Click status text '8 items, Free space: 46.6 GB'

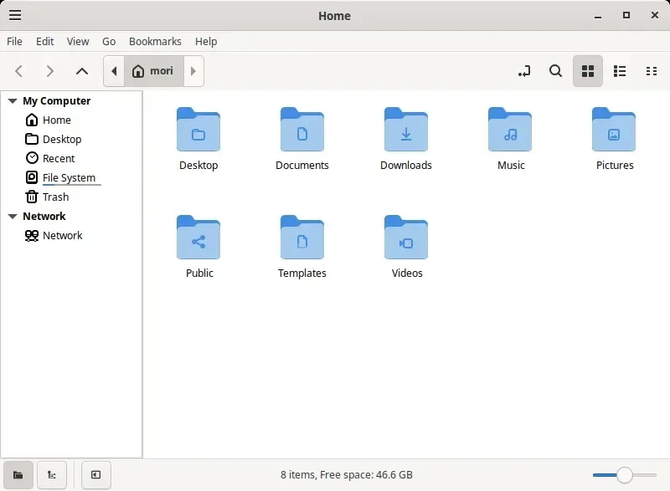click(347, 475)
